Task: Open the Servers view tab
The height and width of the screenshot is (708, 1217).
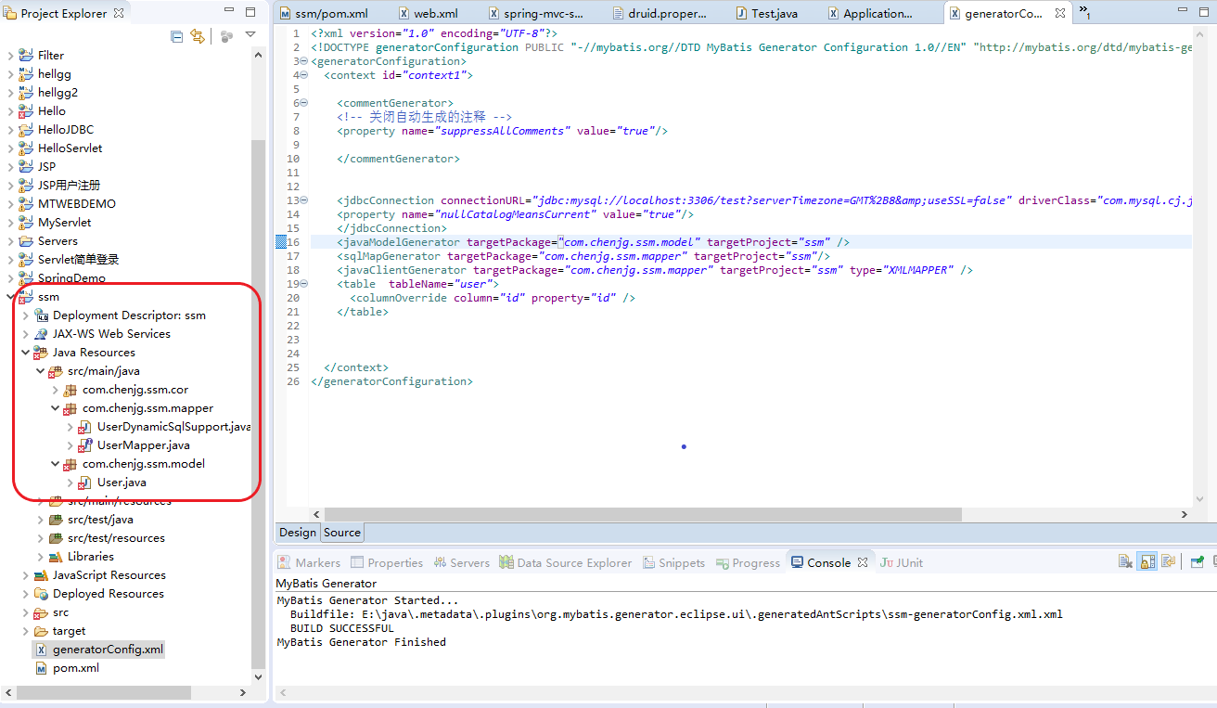Action: [460, 562]
